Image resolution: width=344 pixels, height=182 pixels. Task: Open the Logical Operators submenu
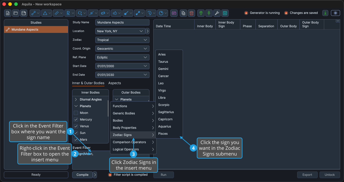click(133, 149)
